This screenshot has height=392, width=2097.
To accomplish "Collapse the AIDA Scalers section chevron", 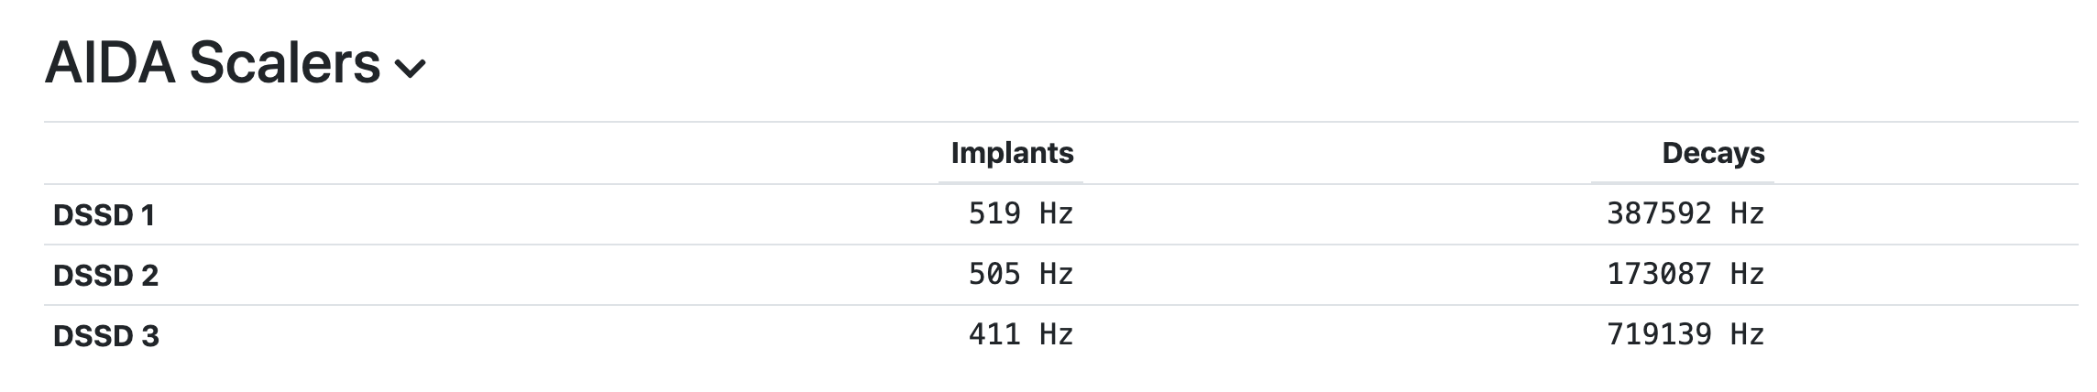I will [410, 69].
